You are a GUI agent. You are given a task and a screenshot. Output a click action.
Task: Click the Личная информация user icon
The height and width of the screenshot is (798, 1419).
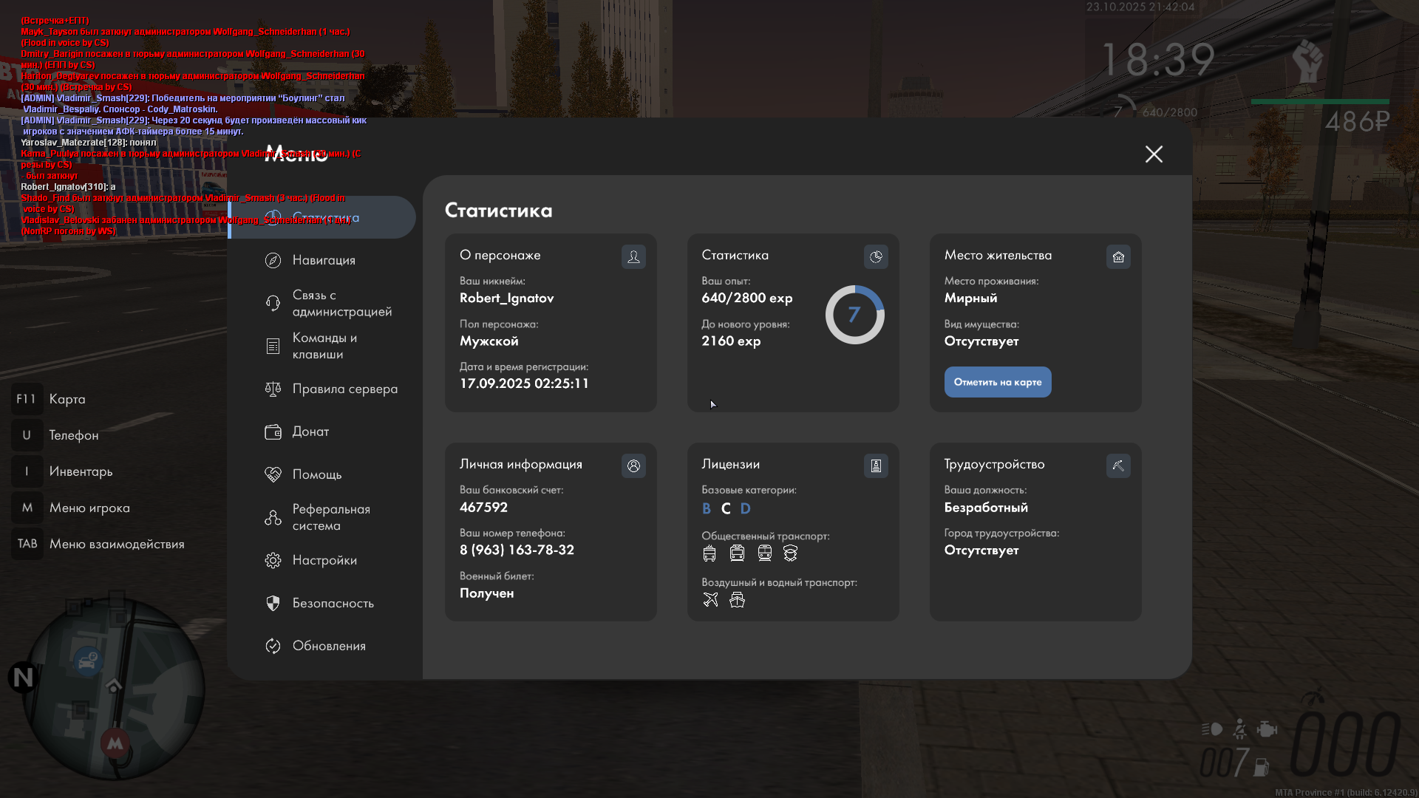[633, 465]
